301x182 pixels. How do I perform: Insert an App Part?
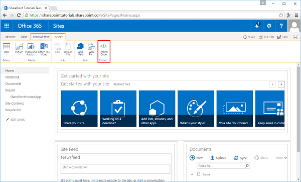click(80, 49)
